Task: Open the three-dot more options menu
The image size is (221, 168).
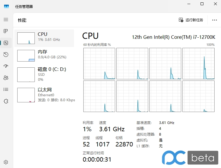Action: coord(214,20)
